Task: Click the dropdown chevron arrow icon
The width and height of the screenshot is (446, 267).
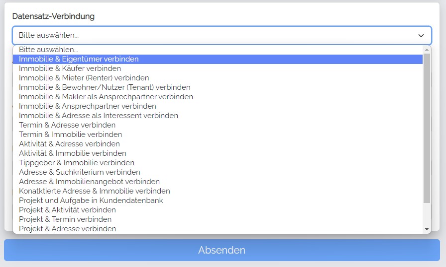Action: (x=421, y=35)
